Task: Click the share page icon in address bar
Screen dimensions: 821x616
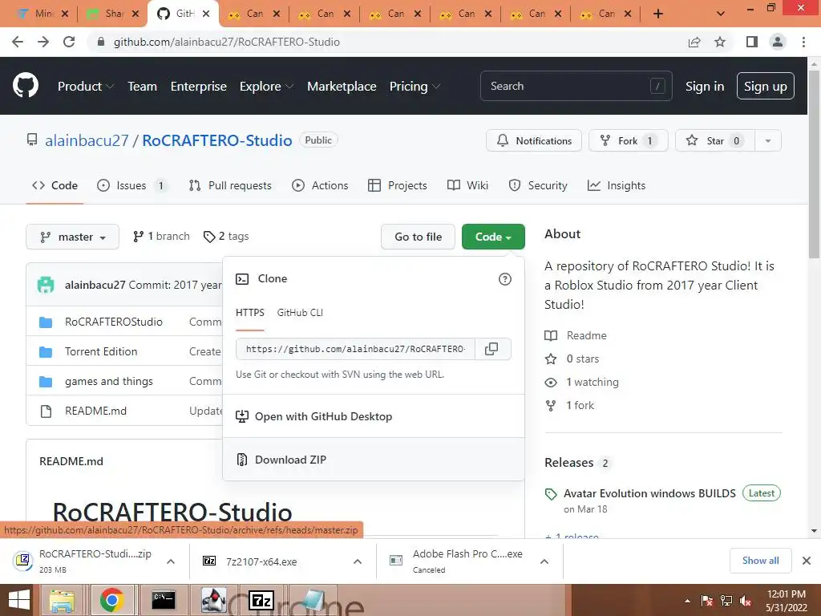Action: point(694,42)
